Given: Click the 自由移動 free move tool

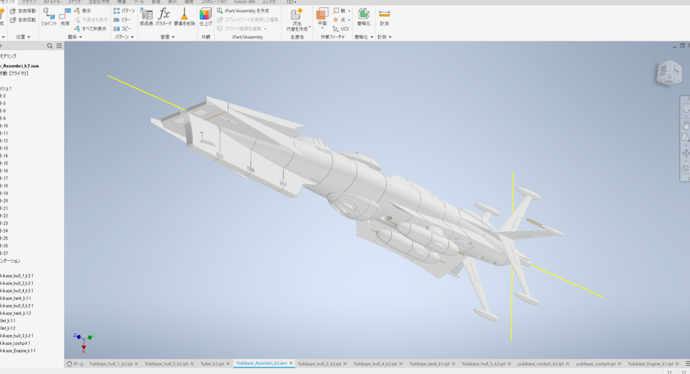Looking at the screenshot, I should pyautogui.click(x=22, y=11).
